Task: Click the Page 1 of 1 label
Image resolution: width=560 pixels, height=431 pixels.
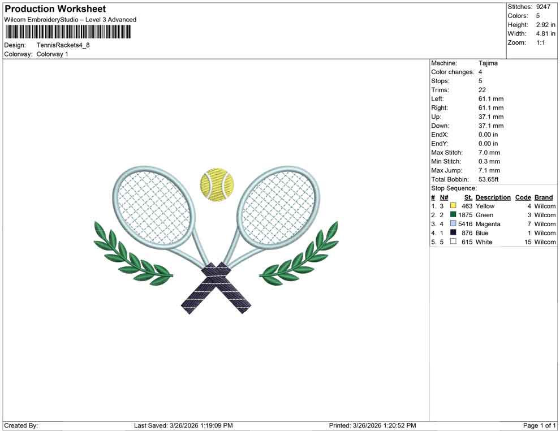Action: tap(537, 425)
